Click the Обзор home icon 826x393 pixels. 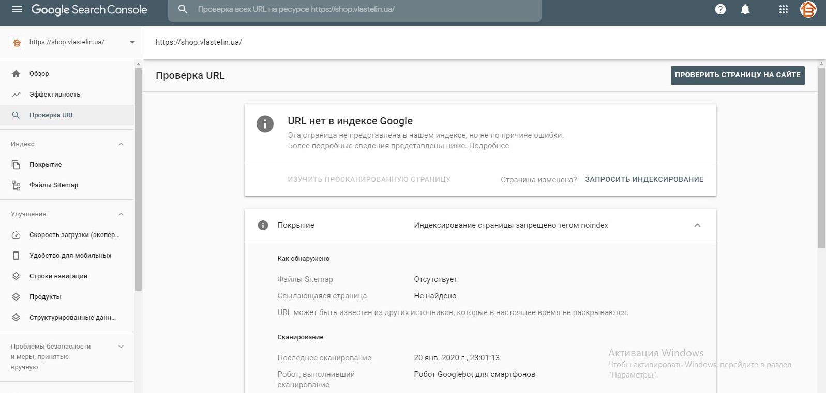[16, 74]
